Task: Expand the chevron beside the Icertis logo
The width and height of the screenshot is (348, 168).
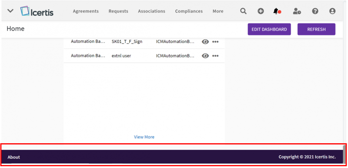Action: click(x=10, y=11)
